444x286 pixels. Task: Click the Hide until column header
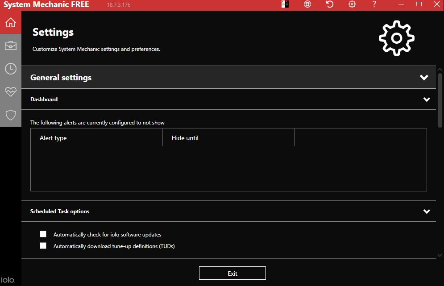(228, 138)
